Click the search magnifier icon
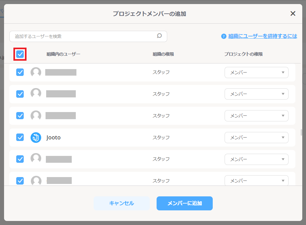 point(159,36)
